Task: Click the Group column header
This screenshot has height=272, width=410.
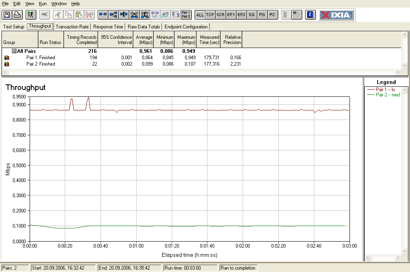Action: point(20,40)
